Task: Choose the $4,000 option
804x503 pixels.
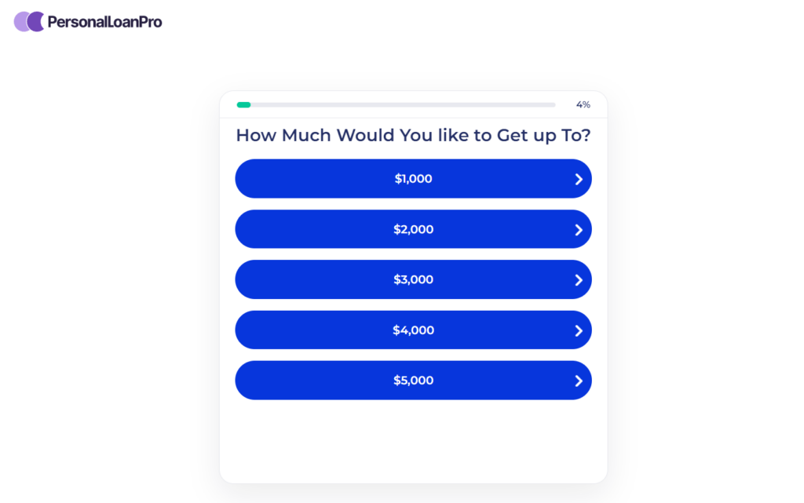Action: click(414, 330)
